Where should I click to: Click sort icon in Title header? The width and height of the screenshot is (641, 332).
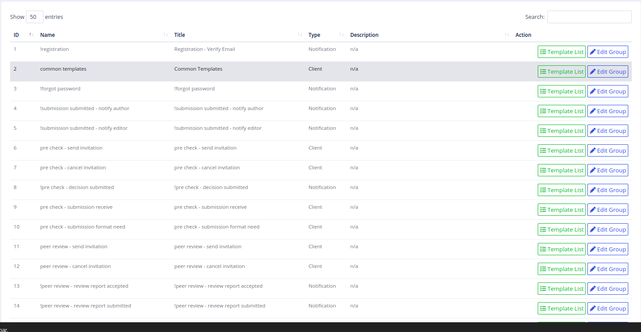point(300,35)
